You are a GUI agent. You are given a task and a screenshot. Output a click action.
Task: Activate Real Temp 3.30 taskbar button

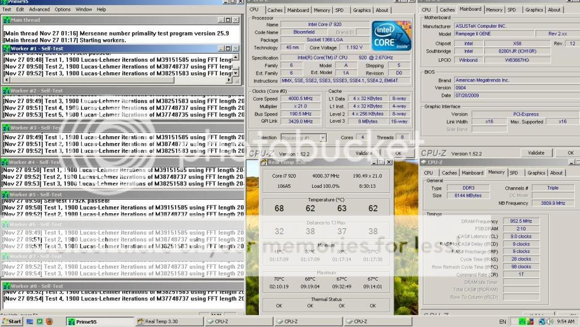[169, 322]
